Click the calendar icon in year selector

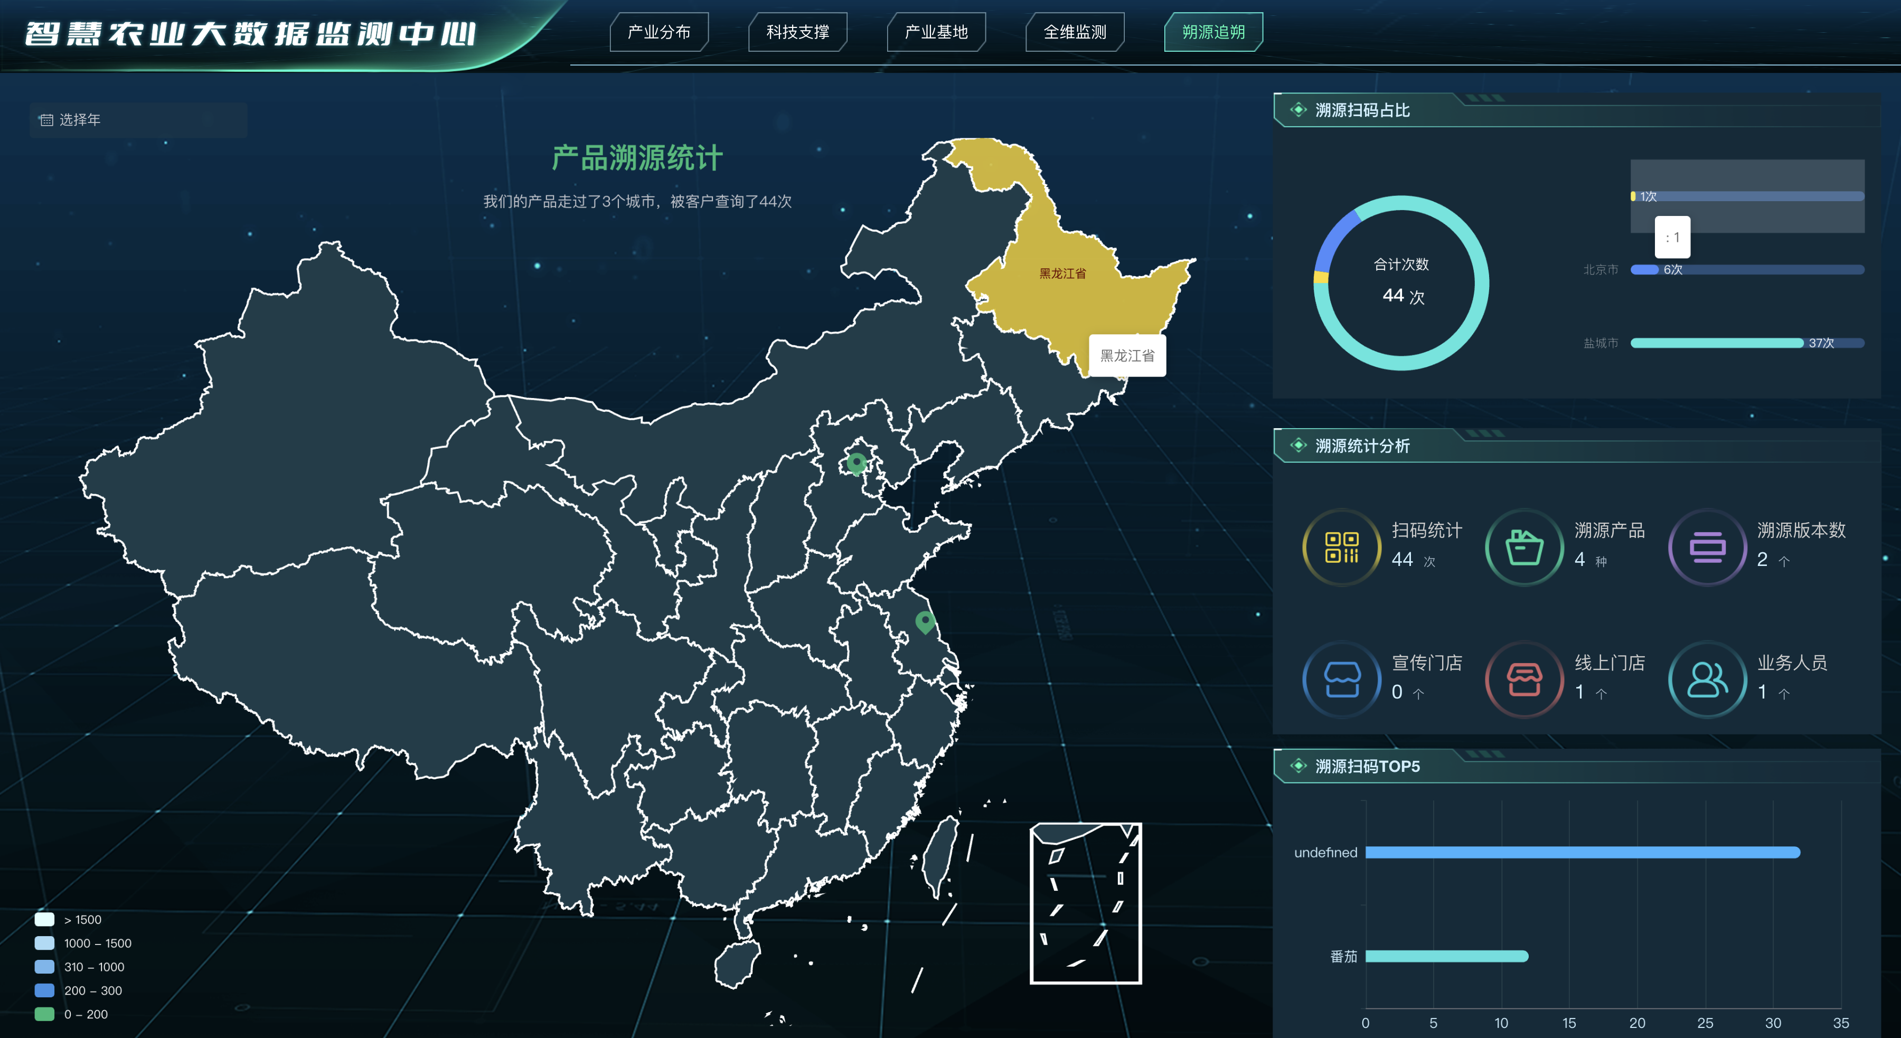tap(46, 119)
